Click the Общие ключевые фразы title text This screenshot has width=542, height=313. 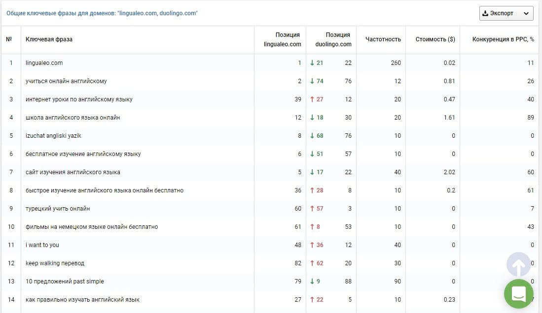[102, 13]
